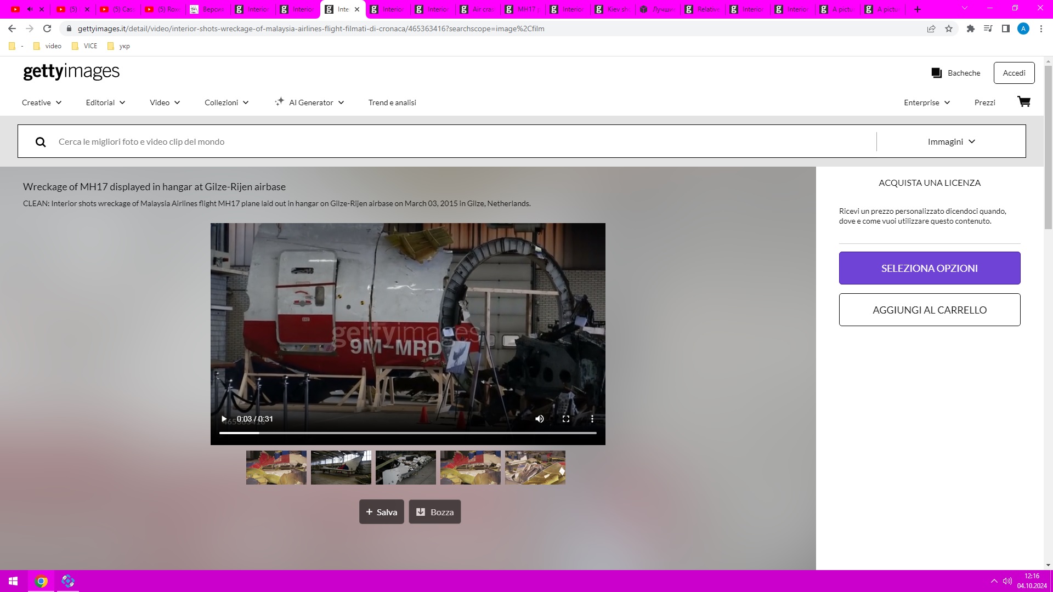Play the MH17 wreckage video
The width and height of the screenshot is (1053, 592).
pyautogui.click(x=224, y=419)
